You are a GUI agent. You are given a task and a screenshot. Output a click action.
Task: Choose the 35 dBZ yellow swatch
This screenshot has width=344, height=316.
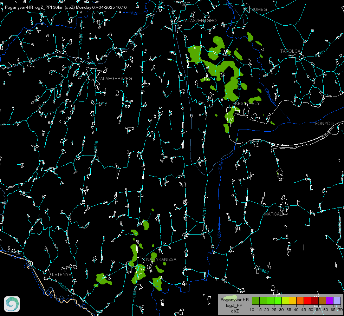point(293,301)
